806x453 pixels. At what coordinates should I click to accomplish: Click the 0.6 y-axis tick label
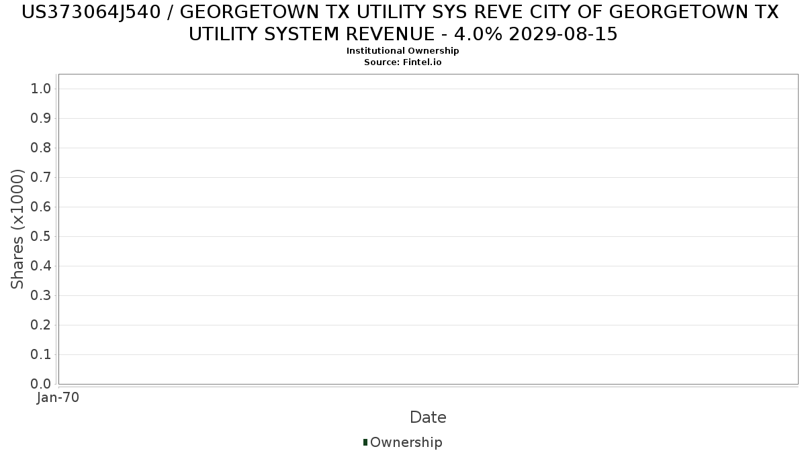[x=41, y=207]
